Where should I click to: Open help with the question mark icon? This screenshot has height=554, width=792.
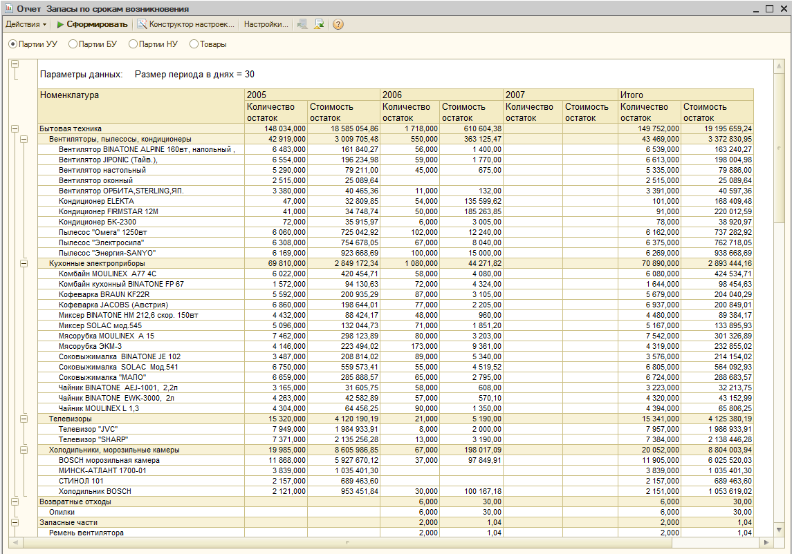(338, 24)
